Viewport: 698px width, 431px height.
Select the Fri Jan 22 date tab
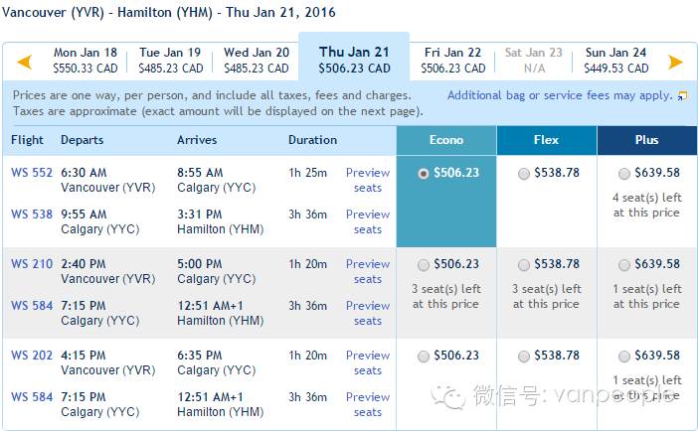point(452,60)
